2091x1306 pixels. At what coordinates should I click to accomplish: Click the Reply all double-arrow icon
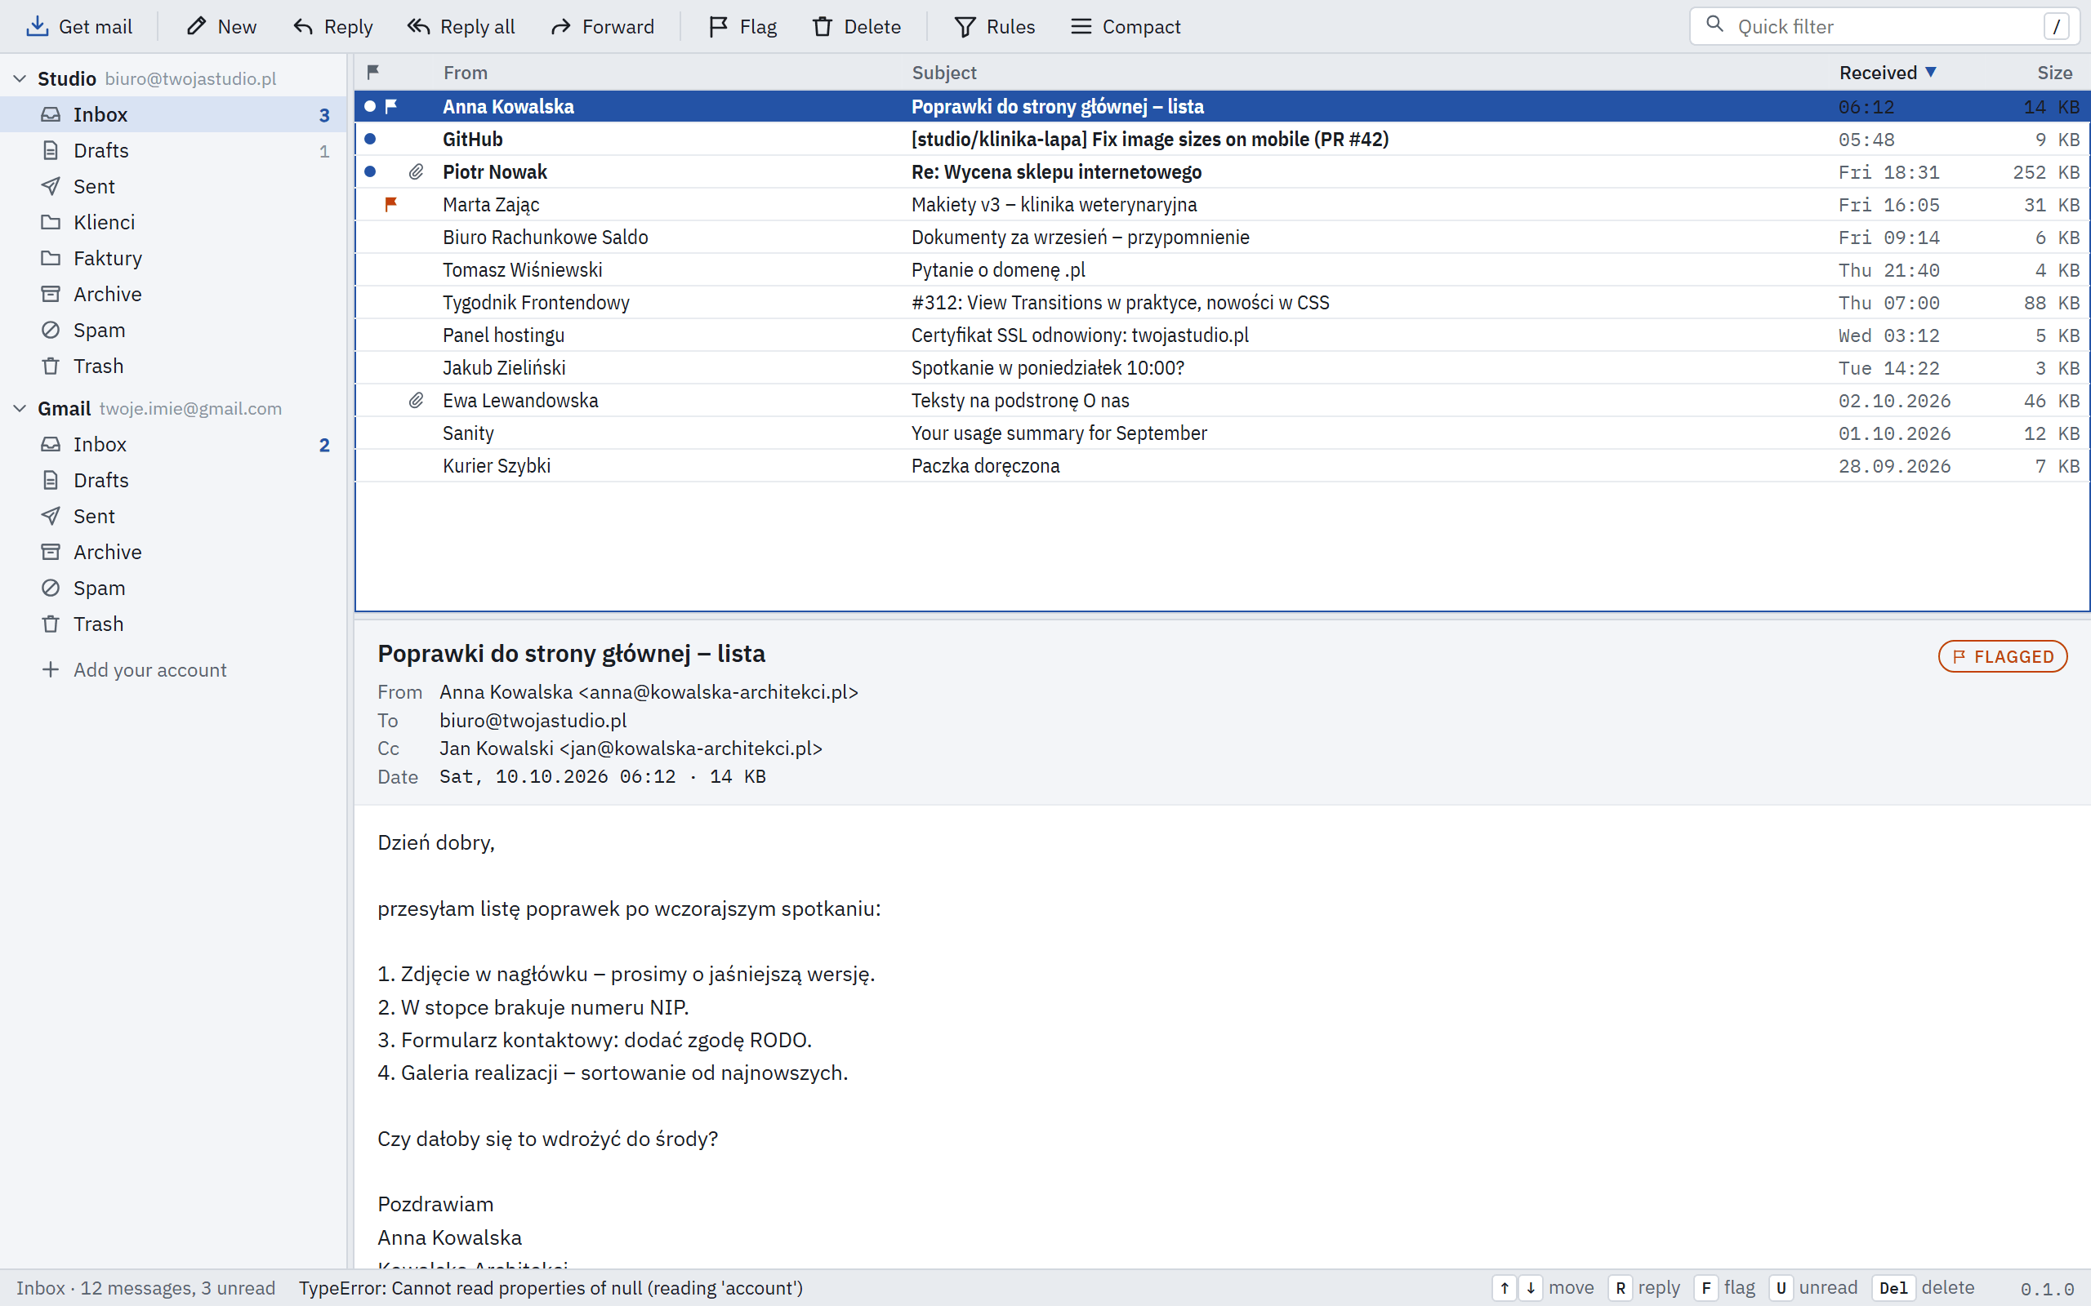point(419,27)
